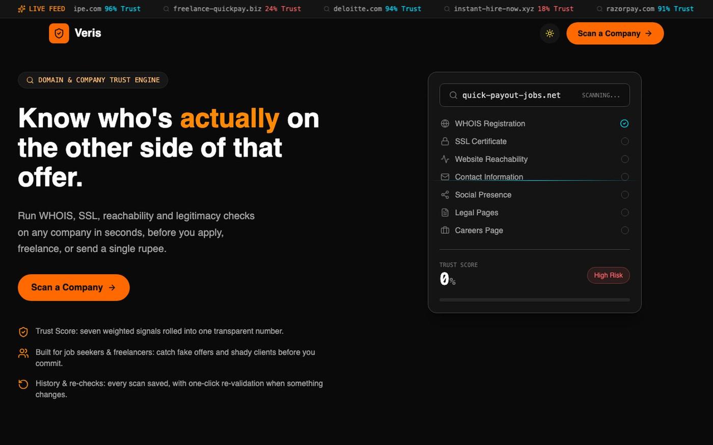Click the job seekers people bullet icon
Viewport: 713px width, 445px height.
coord(23,353)
